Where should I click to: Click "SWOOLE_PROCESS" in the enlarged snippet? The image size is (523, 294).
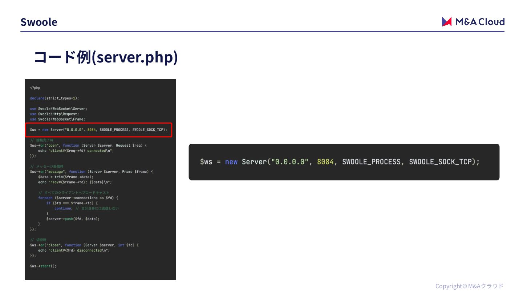pos(371,162)
